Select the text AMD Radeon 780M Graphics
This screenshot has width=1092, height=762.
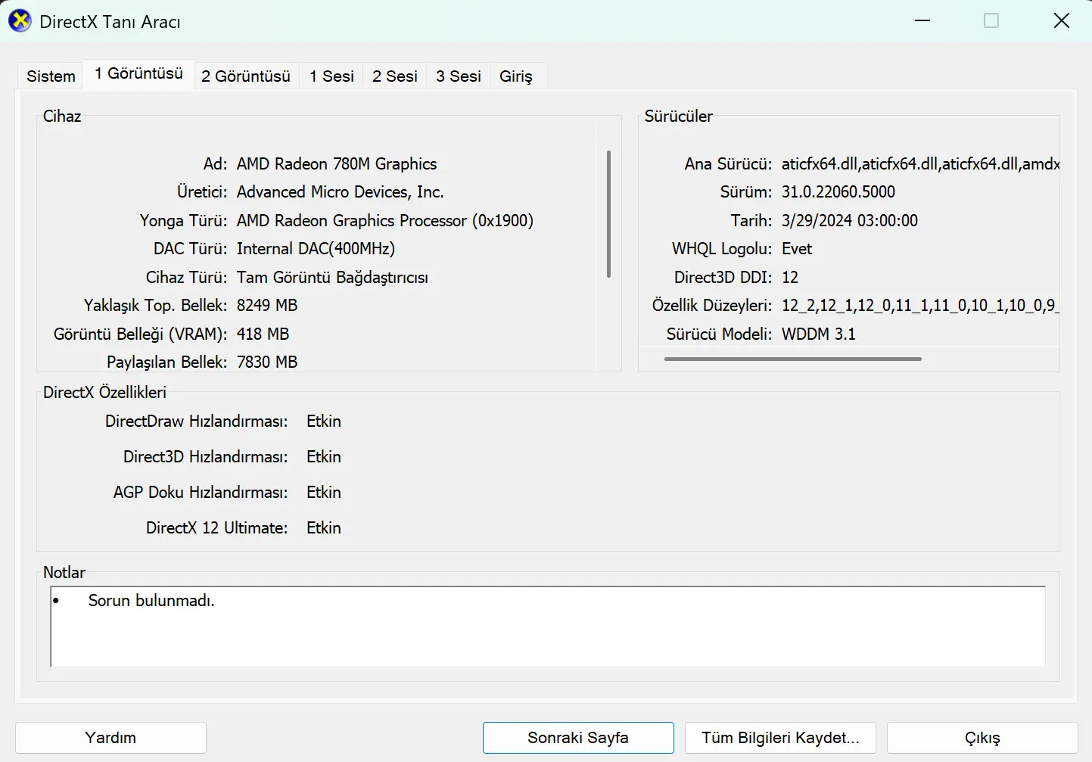coord(337,163)
